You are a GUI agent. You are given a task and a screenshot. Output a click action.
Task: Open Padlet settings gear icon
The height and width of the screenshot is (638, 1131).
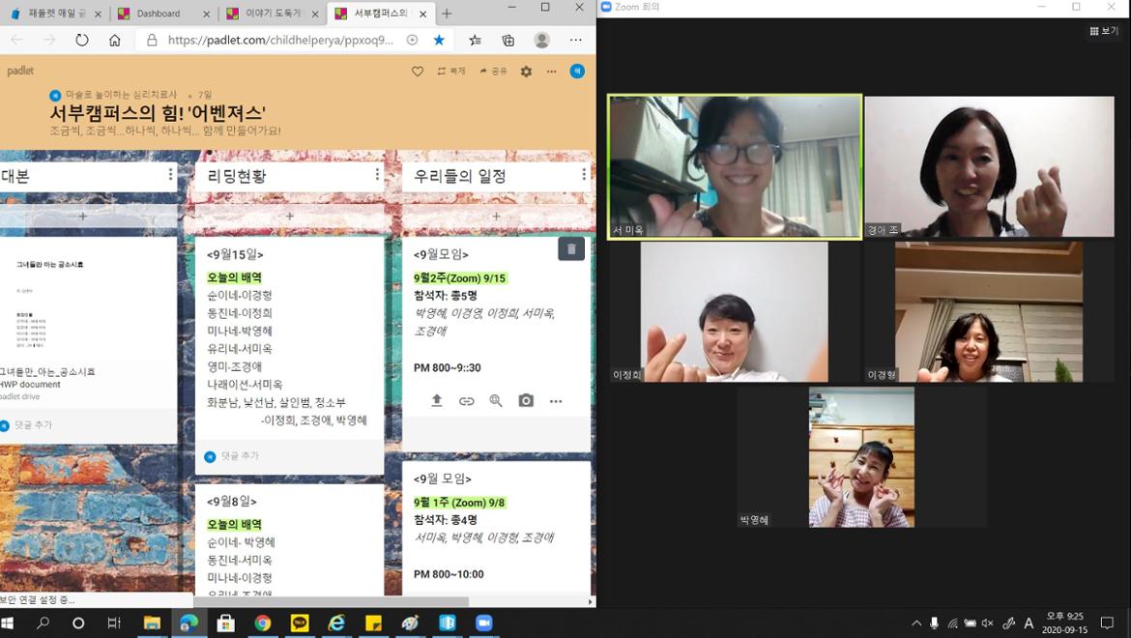coord(526,72)
